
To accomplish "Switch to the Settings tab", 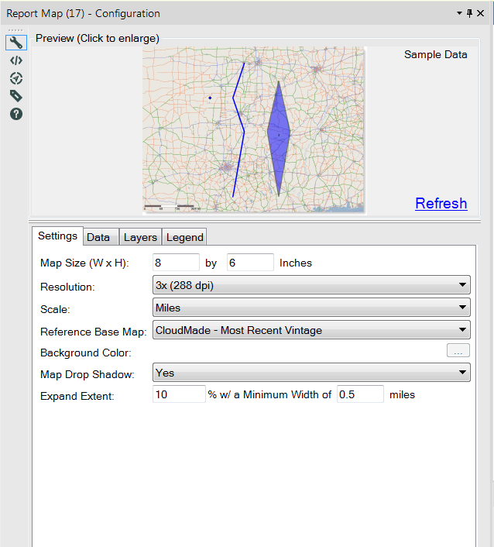I will tap(57, 236).
